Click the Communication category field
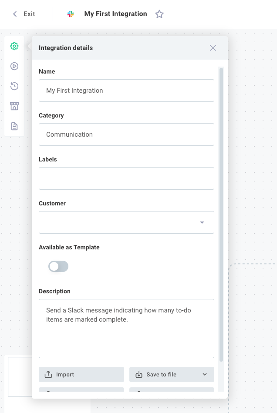 click(126, 134)
